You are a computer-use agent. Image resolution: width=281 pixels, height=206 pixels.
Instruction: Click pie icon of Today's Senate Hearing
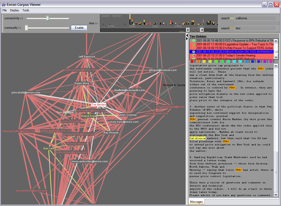[194, 55]
